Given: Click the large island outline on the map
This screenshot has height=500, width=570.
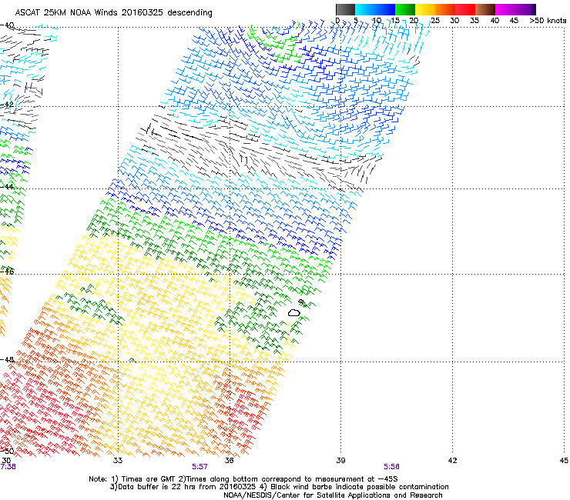Looking at the screenshot, I should pyautogui.click(x=294, y=312).
